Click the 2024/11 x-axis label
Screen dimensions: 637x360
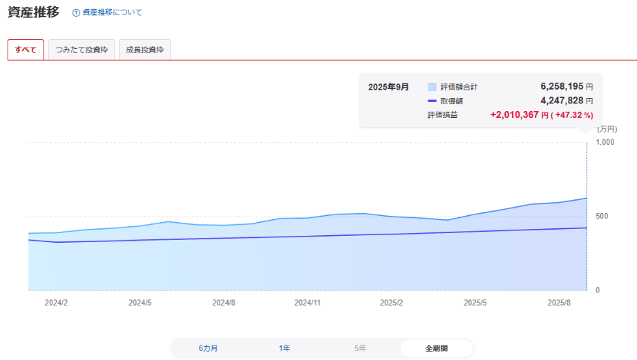307,303
